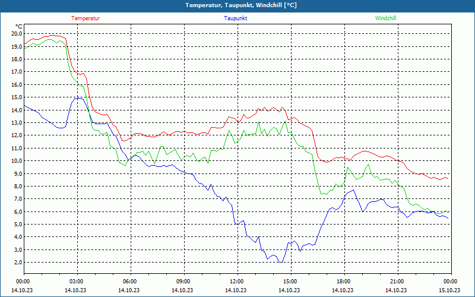475x297 pixels.
Task: Click the blue Taupunkt legend label
Action: tap(235, 18)
